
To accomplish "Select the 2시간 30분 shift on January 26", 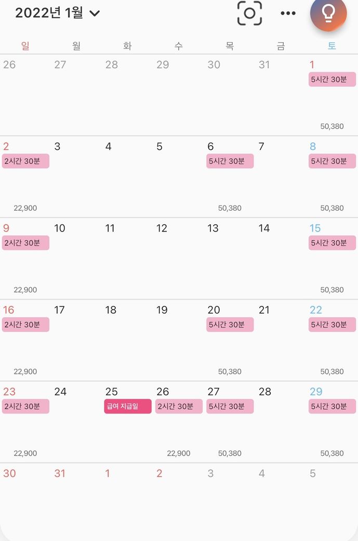I will coord(179,406).
